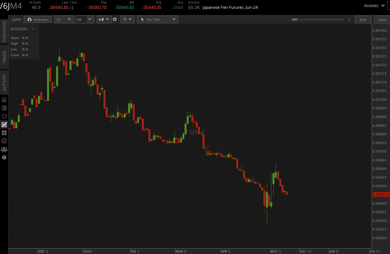Click the DEC 1 label on the time axis
The height and width of the screenshot is (254, 390).
(x=43, y=251)
